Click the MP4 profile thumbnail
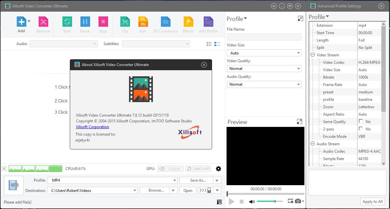Viewport: 390px width, 209px height. click(x=14, y=185)
